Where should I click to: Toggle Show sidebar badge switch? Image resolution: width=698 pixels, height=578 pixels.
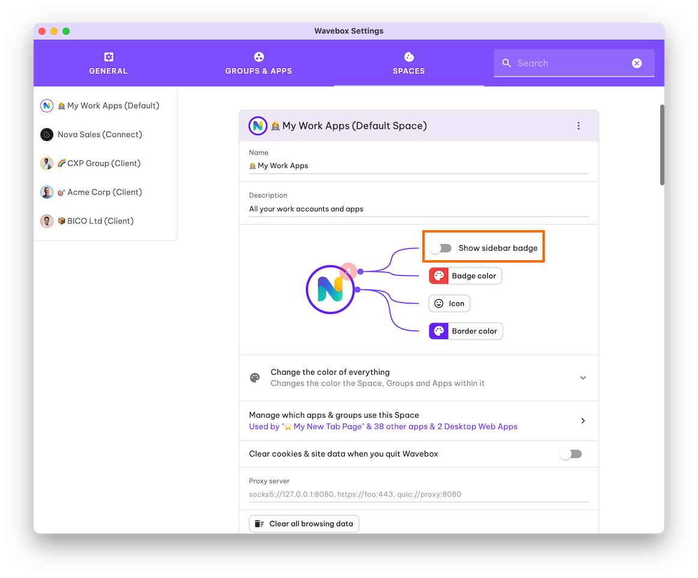(441, 248)
